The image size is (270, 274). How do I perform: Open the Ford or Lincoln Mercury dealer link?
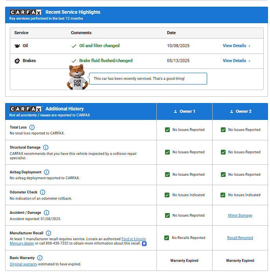134,239
